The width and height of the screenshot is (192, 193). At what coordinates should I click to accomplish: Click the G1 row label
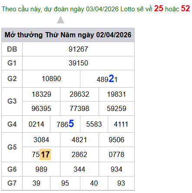[12, 63]
